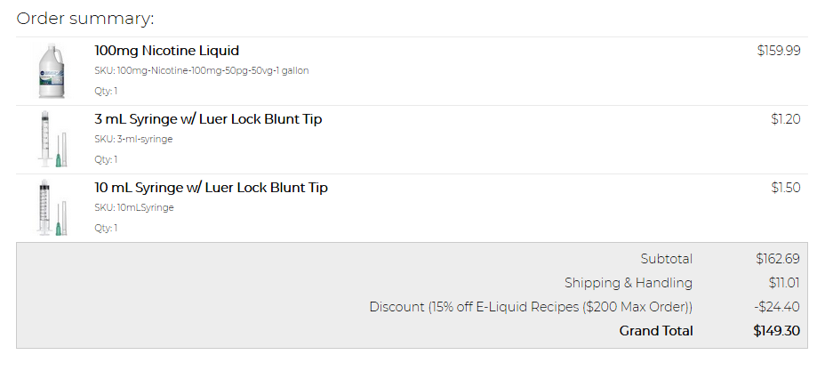
Task: Select the nicotine liquid SKU text
Action: (x=202, y=70)
